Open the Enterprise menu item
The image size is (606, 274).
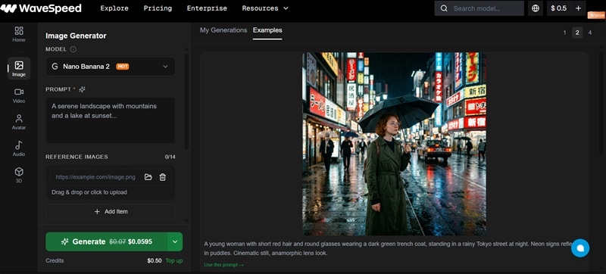tap(207, 8)
